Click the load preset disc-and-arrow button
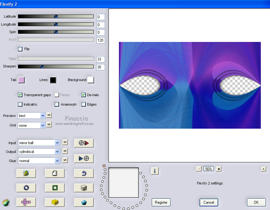Image resolution: width=270 pixels, height=210 pixels. 84,143
